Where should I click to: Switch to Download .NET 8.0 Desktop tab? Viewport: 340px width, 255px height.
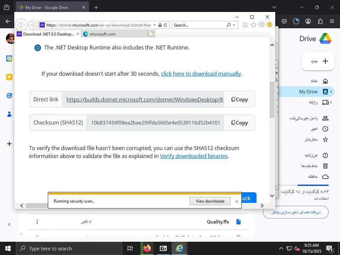point(48,34)
